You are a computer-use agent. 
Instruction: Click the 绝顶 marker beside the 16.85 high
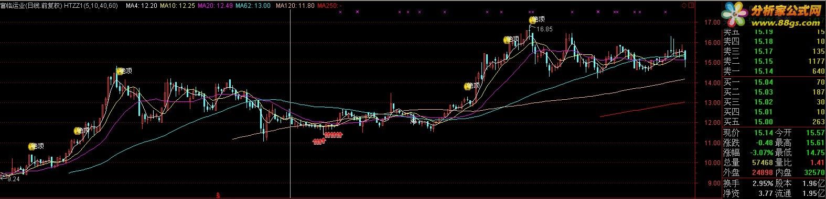point(537,20)
